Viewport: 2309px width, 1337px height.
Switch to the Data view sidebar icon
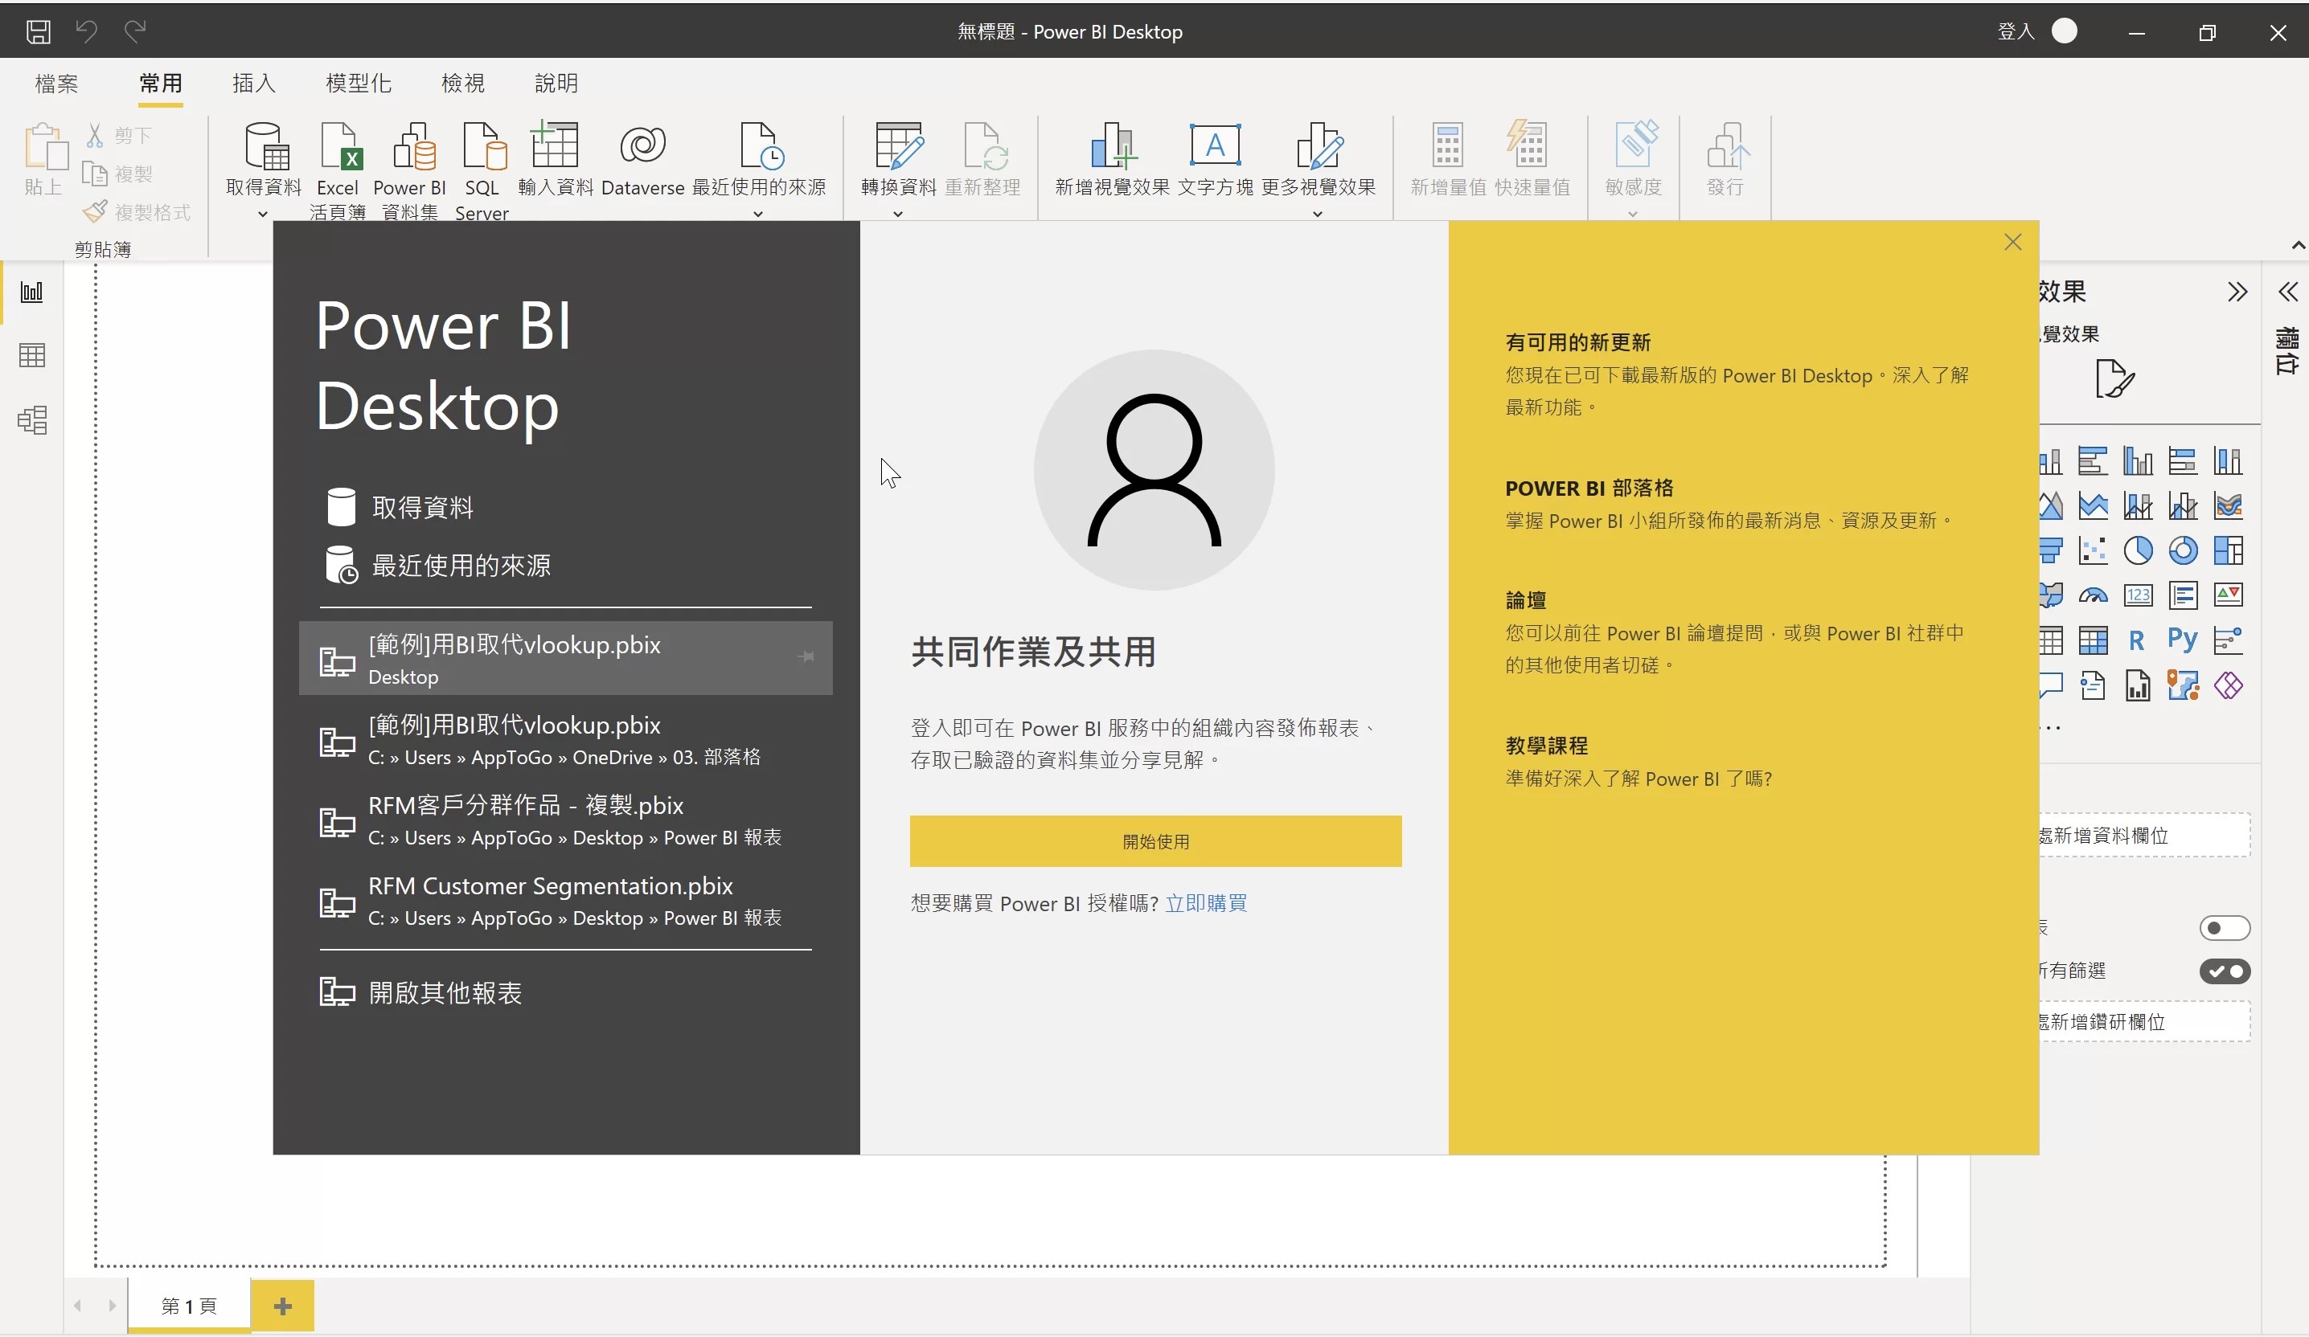coord(32,355)
